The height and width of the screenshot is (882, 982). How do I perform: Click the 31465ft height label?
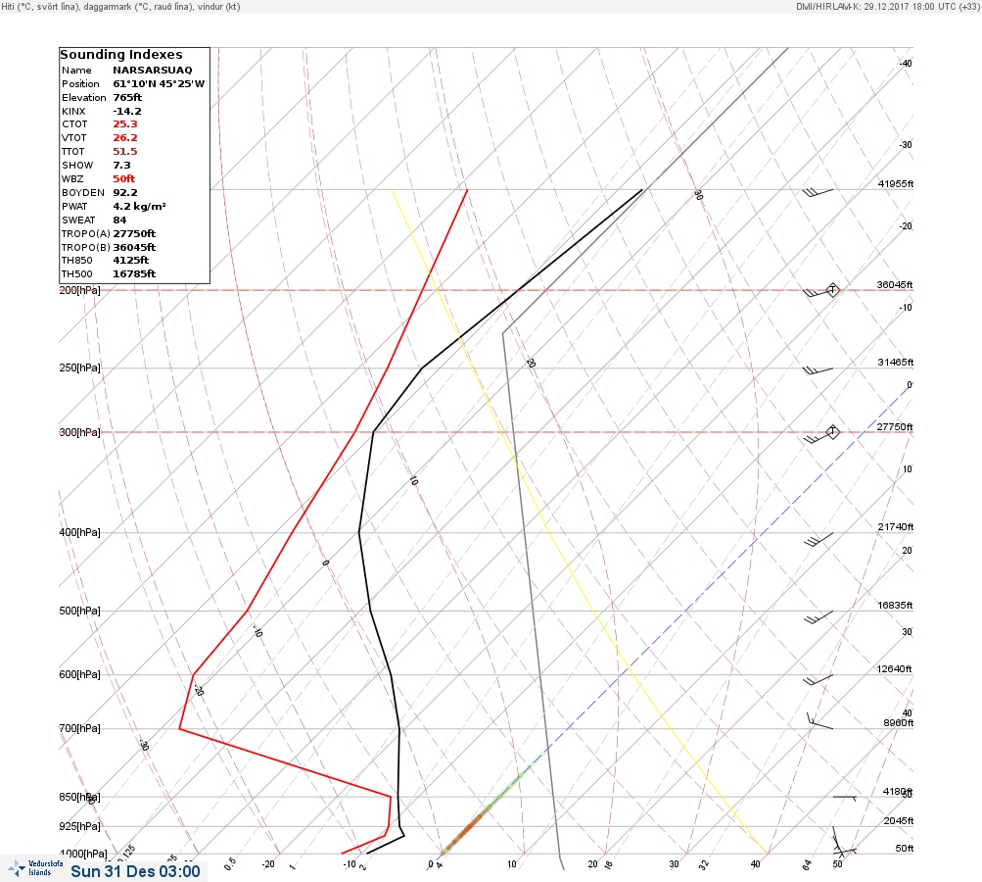click(896, 363)
